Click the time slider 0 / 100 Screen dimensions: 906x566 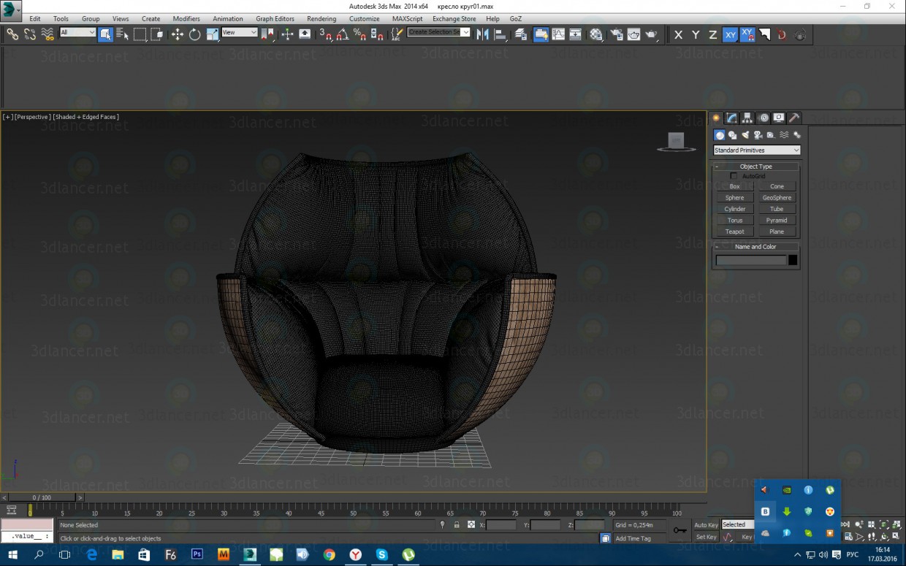pos(43,497)
